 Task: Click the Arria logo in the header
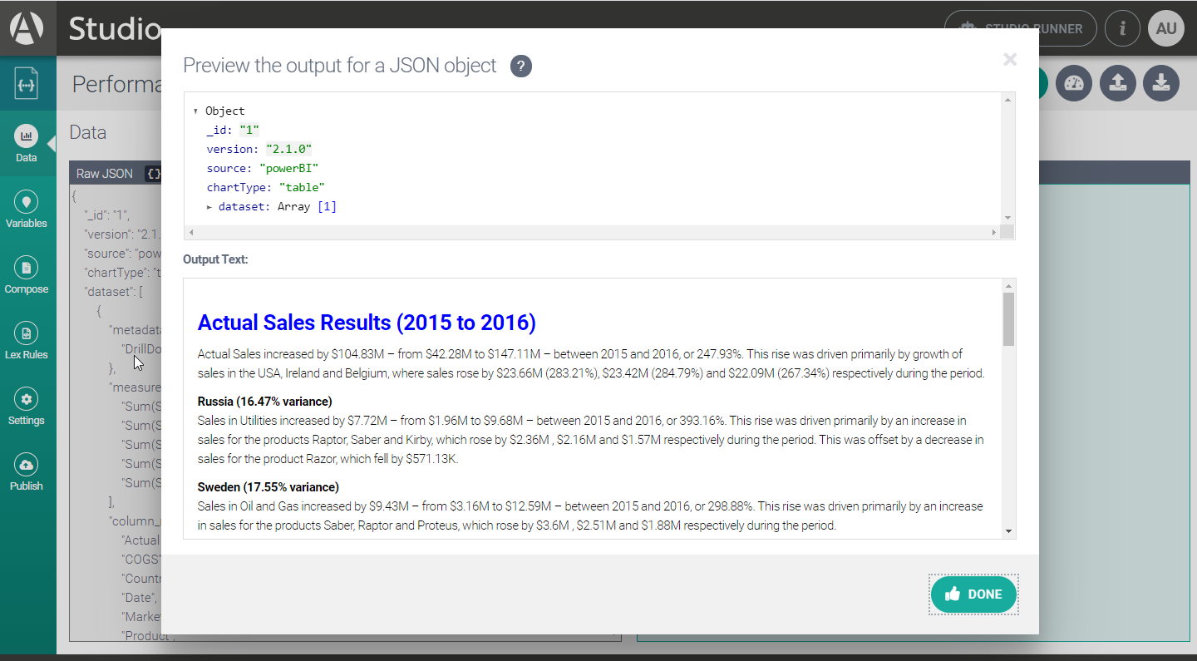(x=27, y=28)
